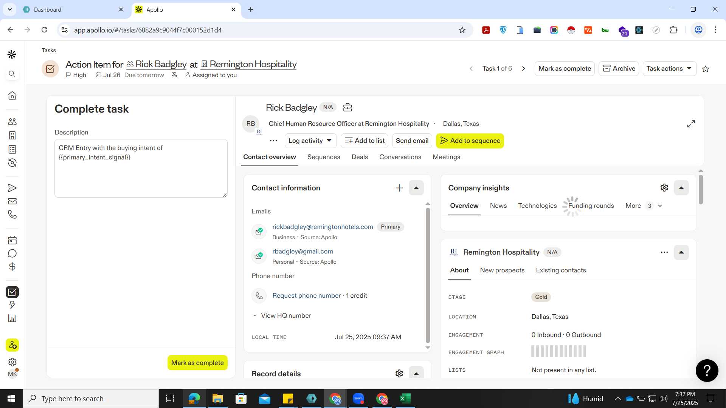Collapse the Company insights section
The image size is (726, 408).
tap(681, 188)
